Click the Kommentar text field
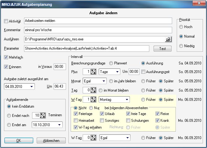The height and width of the screenshot is (148, 207). [97, 30]
